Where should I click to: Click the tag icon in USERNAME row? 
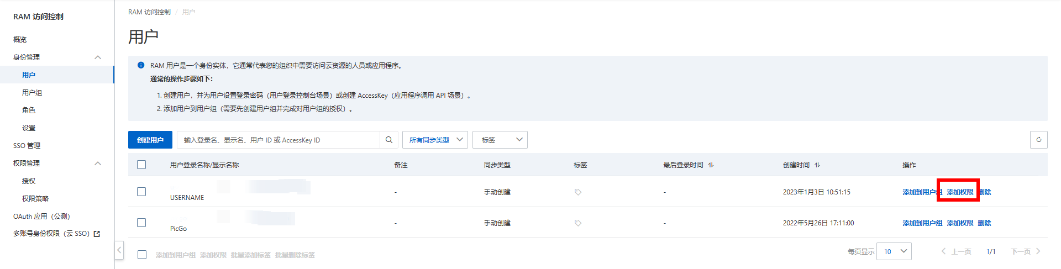578,192
